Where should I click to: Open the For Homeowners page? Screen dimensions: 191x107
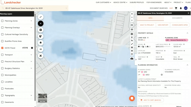(154, 2)
